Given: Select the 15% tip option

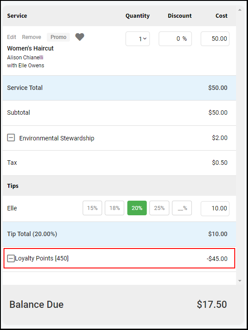Looking at the screenshot, I should (92, 208).
